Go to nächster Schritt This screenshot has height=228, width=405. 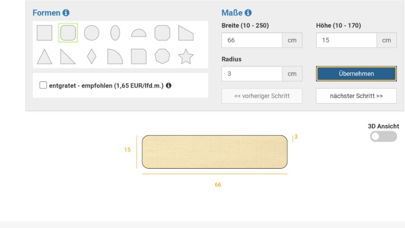pos(356,96)
